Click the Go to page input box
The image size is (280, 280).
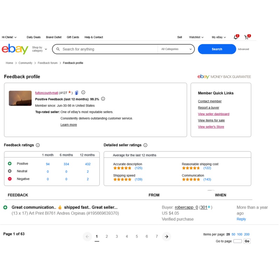(238, 241)
